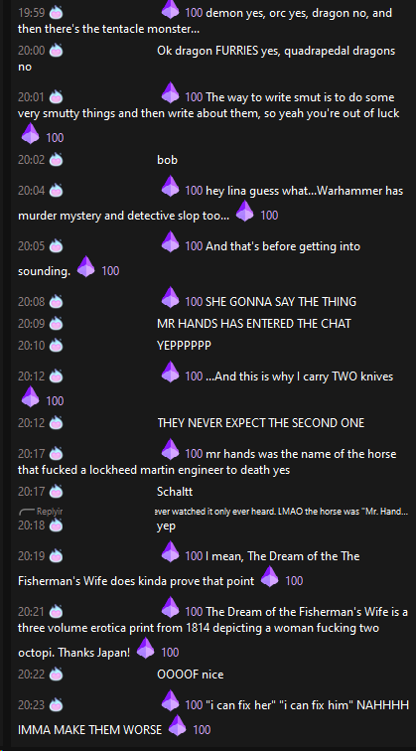The height and width of the screenshot is (751, 416).
Task: Click the reply arrow icon above 20:18
Action: 27,512
